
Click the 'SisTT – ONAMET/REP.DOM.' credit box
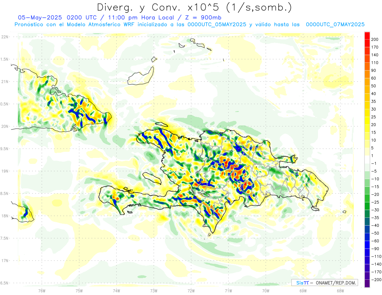325,283
